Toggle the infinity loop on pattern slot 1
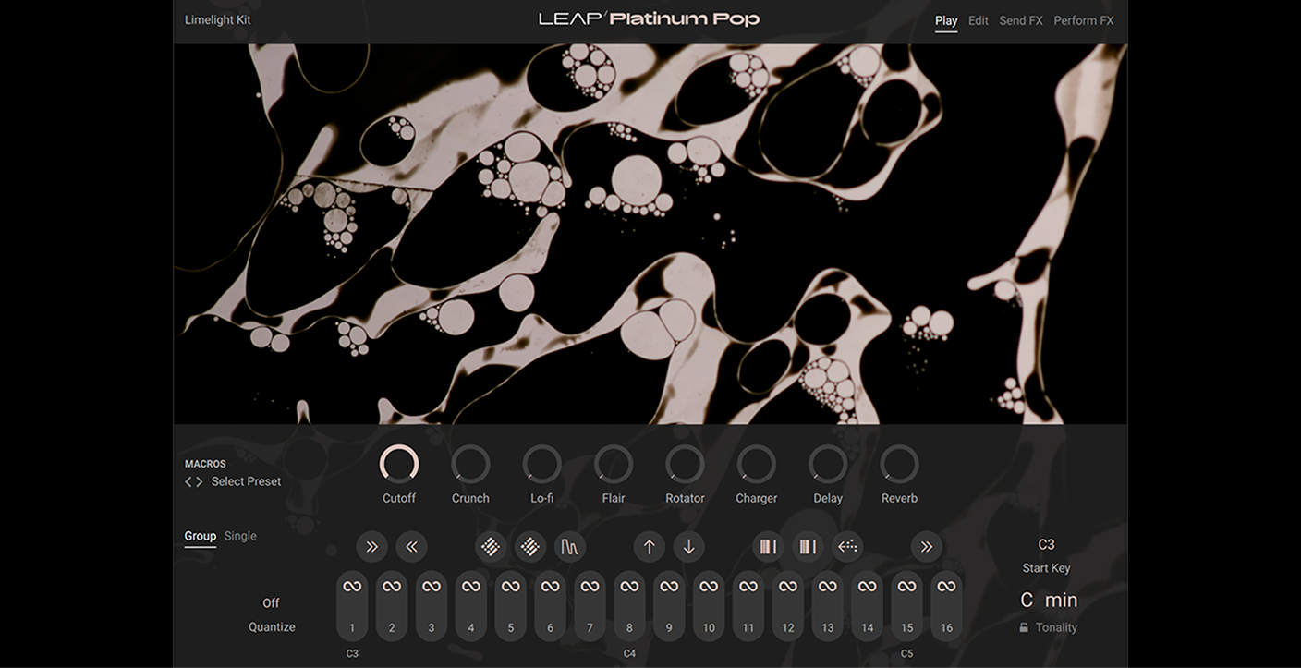The width and height of the screenshot is (1301, 668). tap(352, 585)
